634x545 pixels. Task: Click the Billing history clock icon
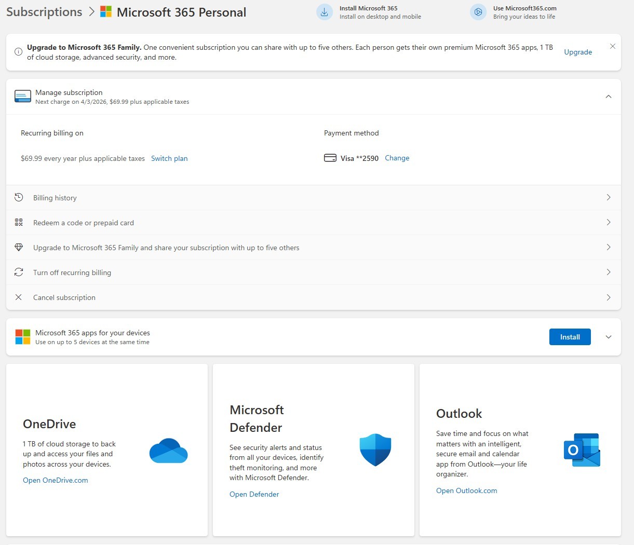click(19, 197)
